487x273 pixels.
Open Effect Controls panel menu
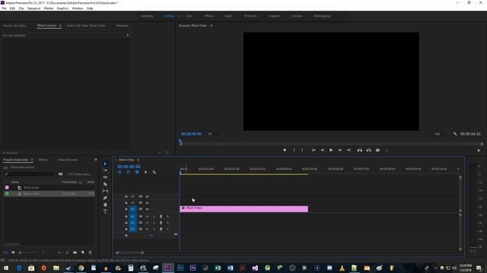[x=60, y=26]
